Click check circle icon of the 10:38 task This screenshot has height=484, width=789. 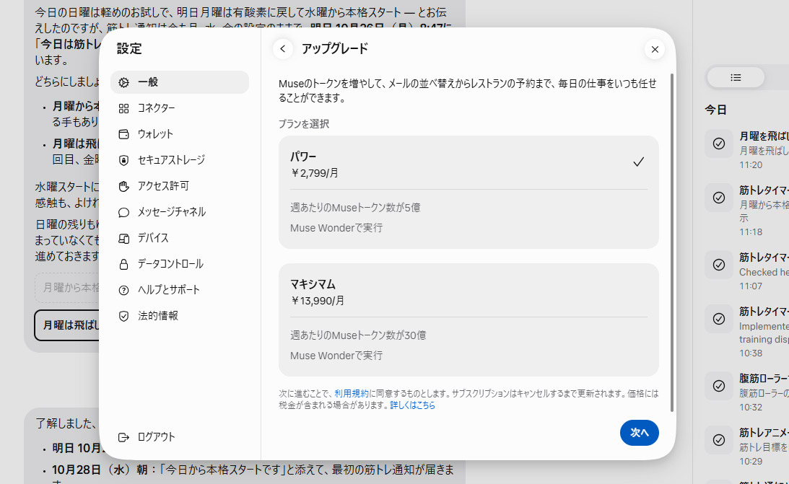click(719, 319)
